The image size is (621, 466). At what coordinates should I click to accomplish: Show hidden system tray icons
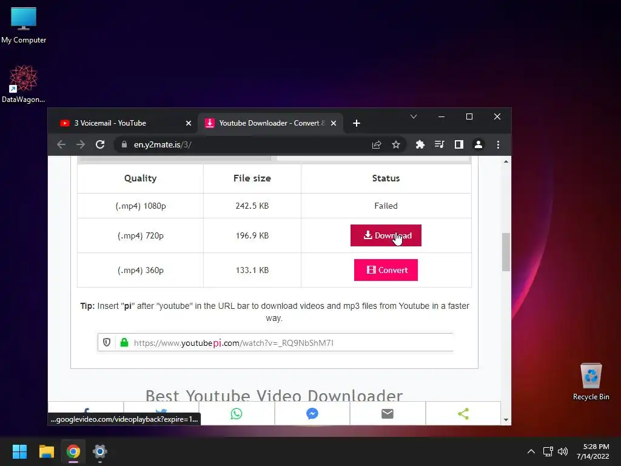coord(531,451)
